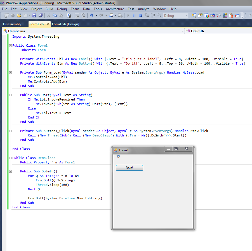252x251 pixels.
Task: Stop debugging with the stop icon
Action: click(x=140, y=16)
